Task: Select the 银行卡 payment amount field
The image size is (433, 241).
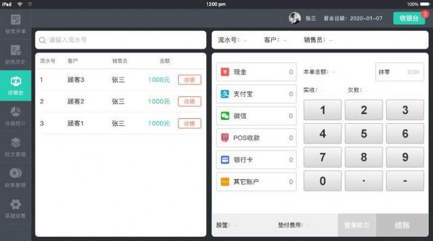Action: [256, 160]
